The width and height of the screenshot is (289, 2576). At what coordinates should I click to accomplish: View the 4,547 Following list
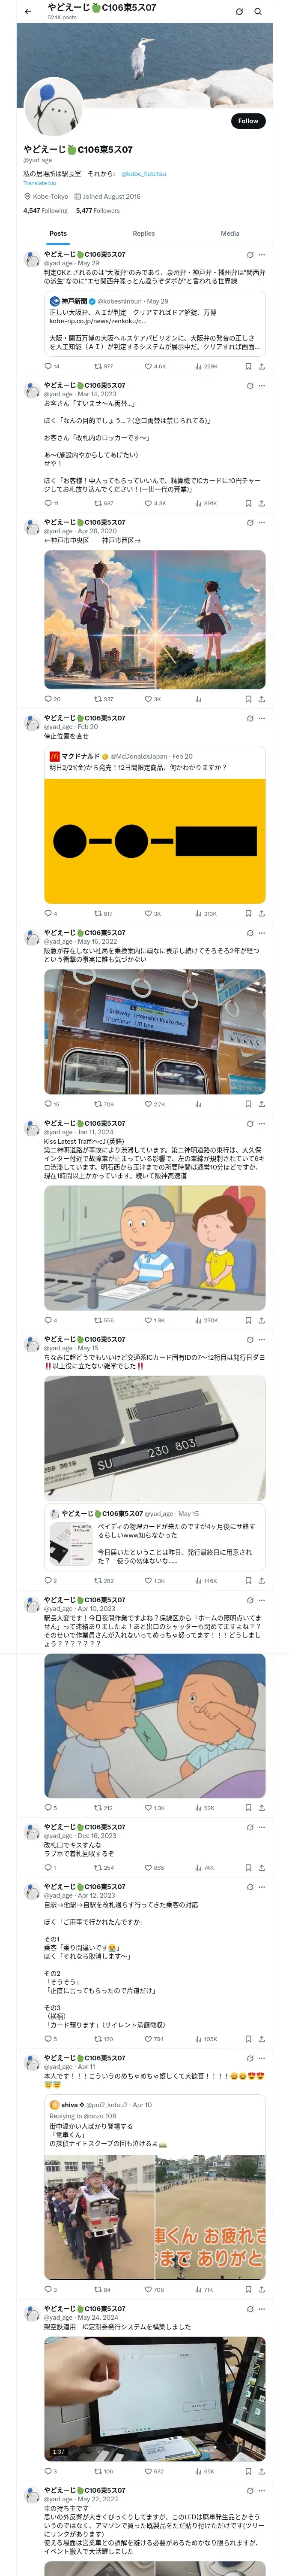point(46,211)
